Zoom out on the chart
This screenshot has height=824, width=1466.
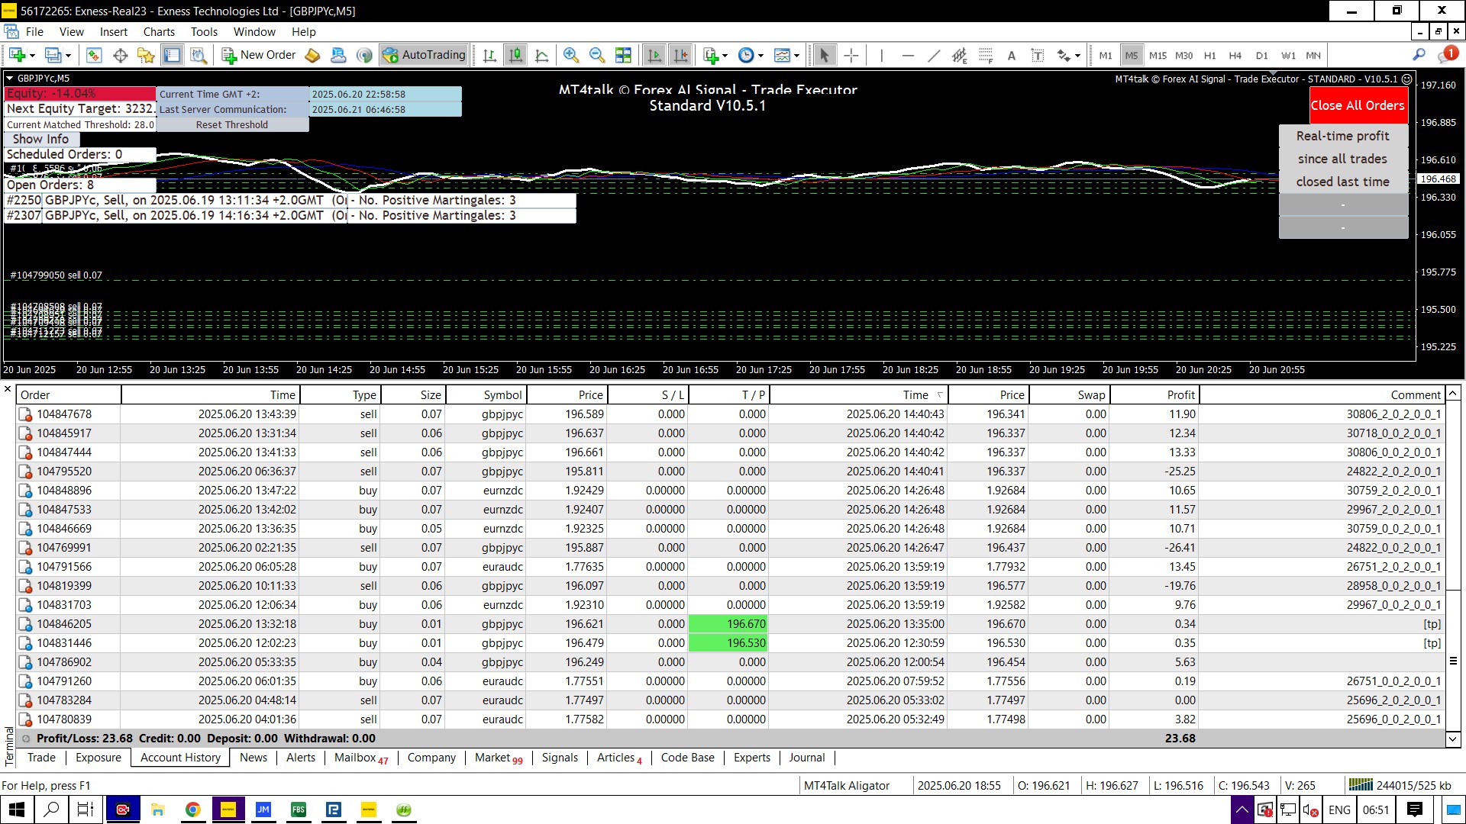tap(596, 55)
